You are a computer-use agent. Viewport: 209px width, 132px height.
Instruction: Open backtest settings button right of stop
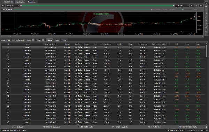point(201,6)
